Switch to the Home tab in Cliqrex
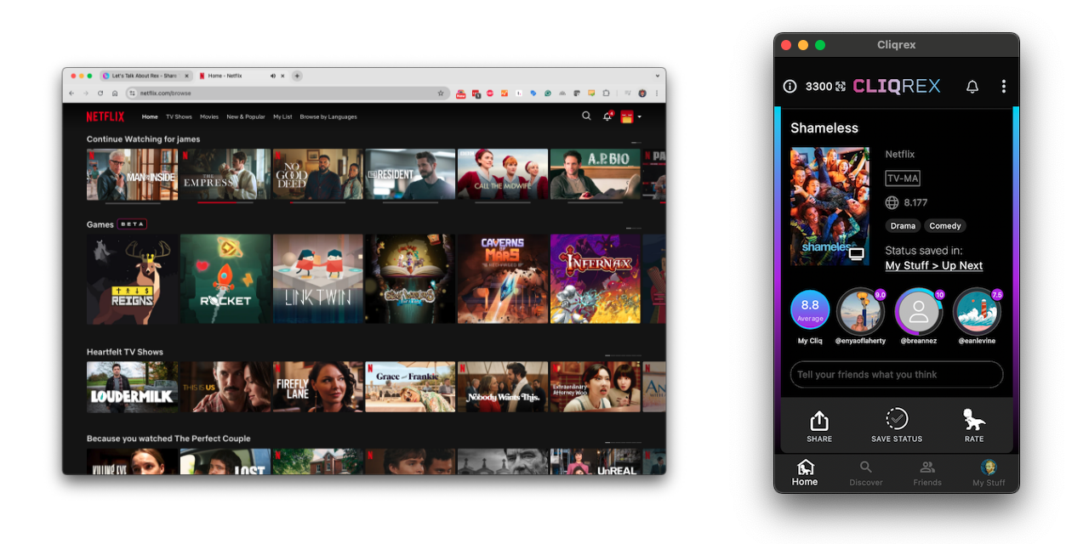The image size is (1089, 544). coord(805,473)
